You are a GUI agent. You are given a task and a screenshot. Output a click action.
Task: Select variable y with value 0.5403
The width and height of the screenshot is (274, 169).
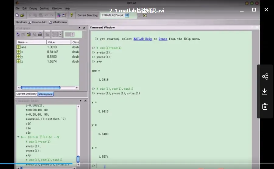pos(48,57)
